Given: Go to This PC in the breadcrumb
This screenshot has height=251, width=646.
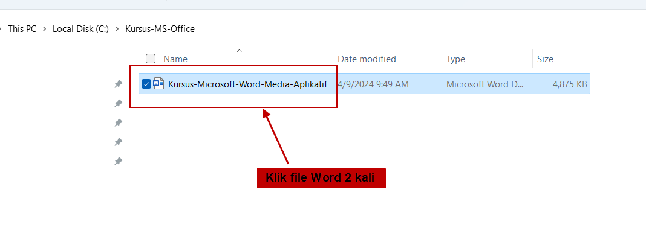Looking at the screenshot, I should click(22, 29).
